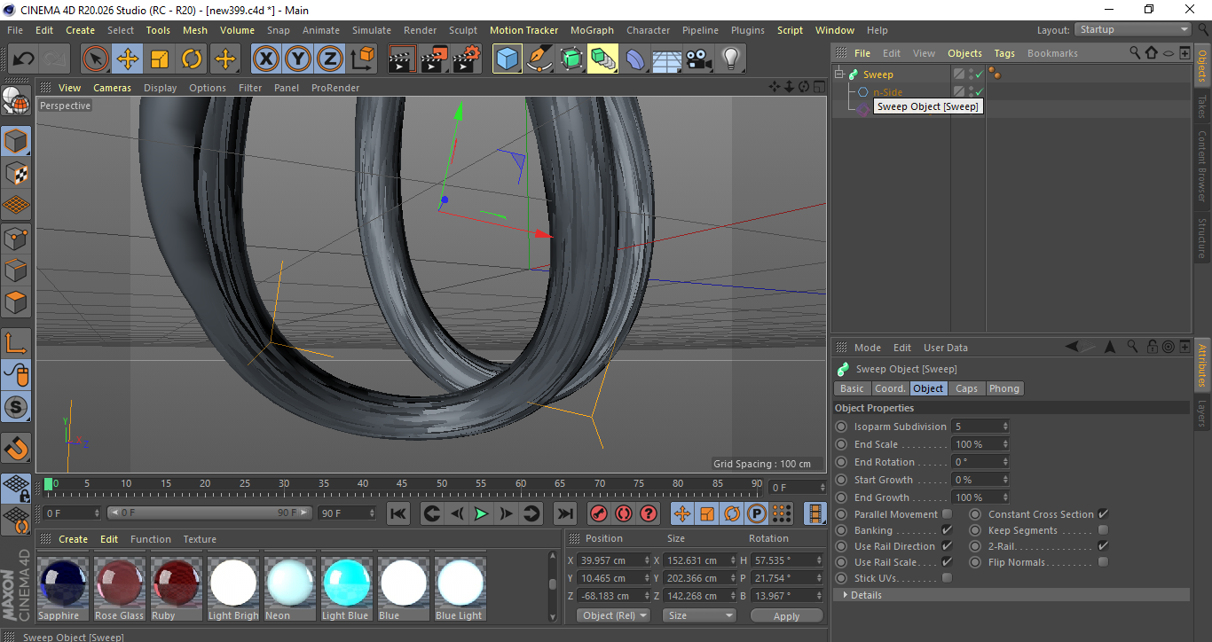Play the animation forward
The height and width of the screenshot is (642, 1212).
pyautogui.click(x=481, y=513)
